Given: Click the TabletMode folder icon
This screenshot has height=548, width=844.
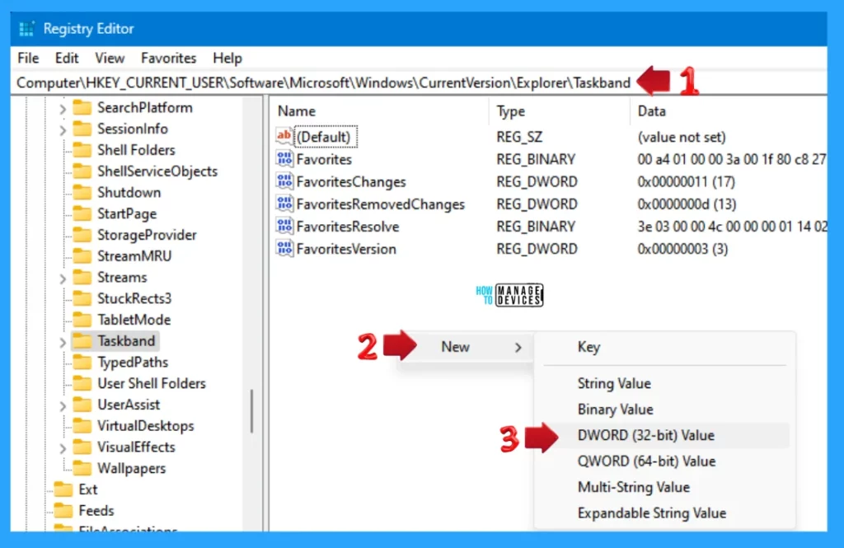Looking at the screenshot, I should pyautogui.click(x=82, y=320).
